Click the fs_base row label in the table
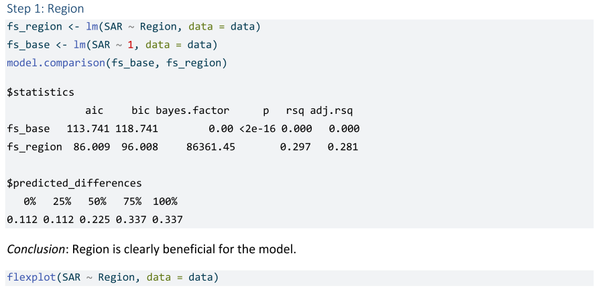This screenshot has width=600, height=292. coord(28,129)
